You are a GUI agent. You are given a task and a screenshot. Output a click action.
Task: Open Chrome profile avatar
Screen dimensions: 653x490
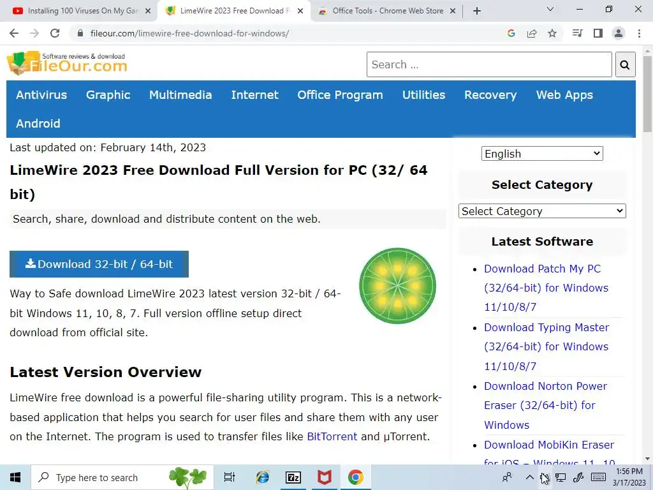click(619, 33)
